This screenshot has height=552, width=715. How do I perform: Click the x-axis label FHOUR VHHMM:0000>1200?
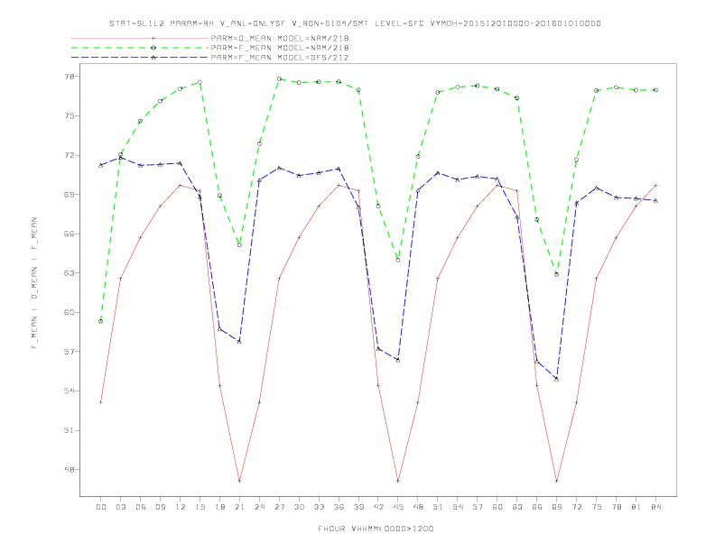[x=376, y=529]
